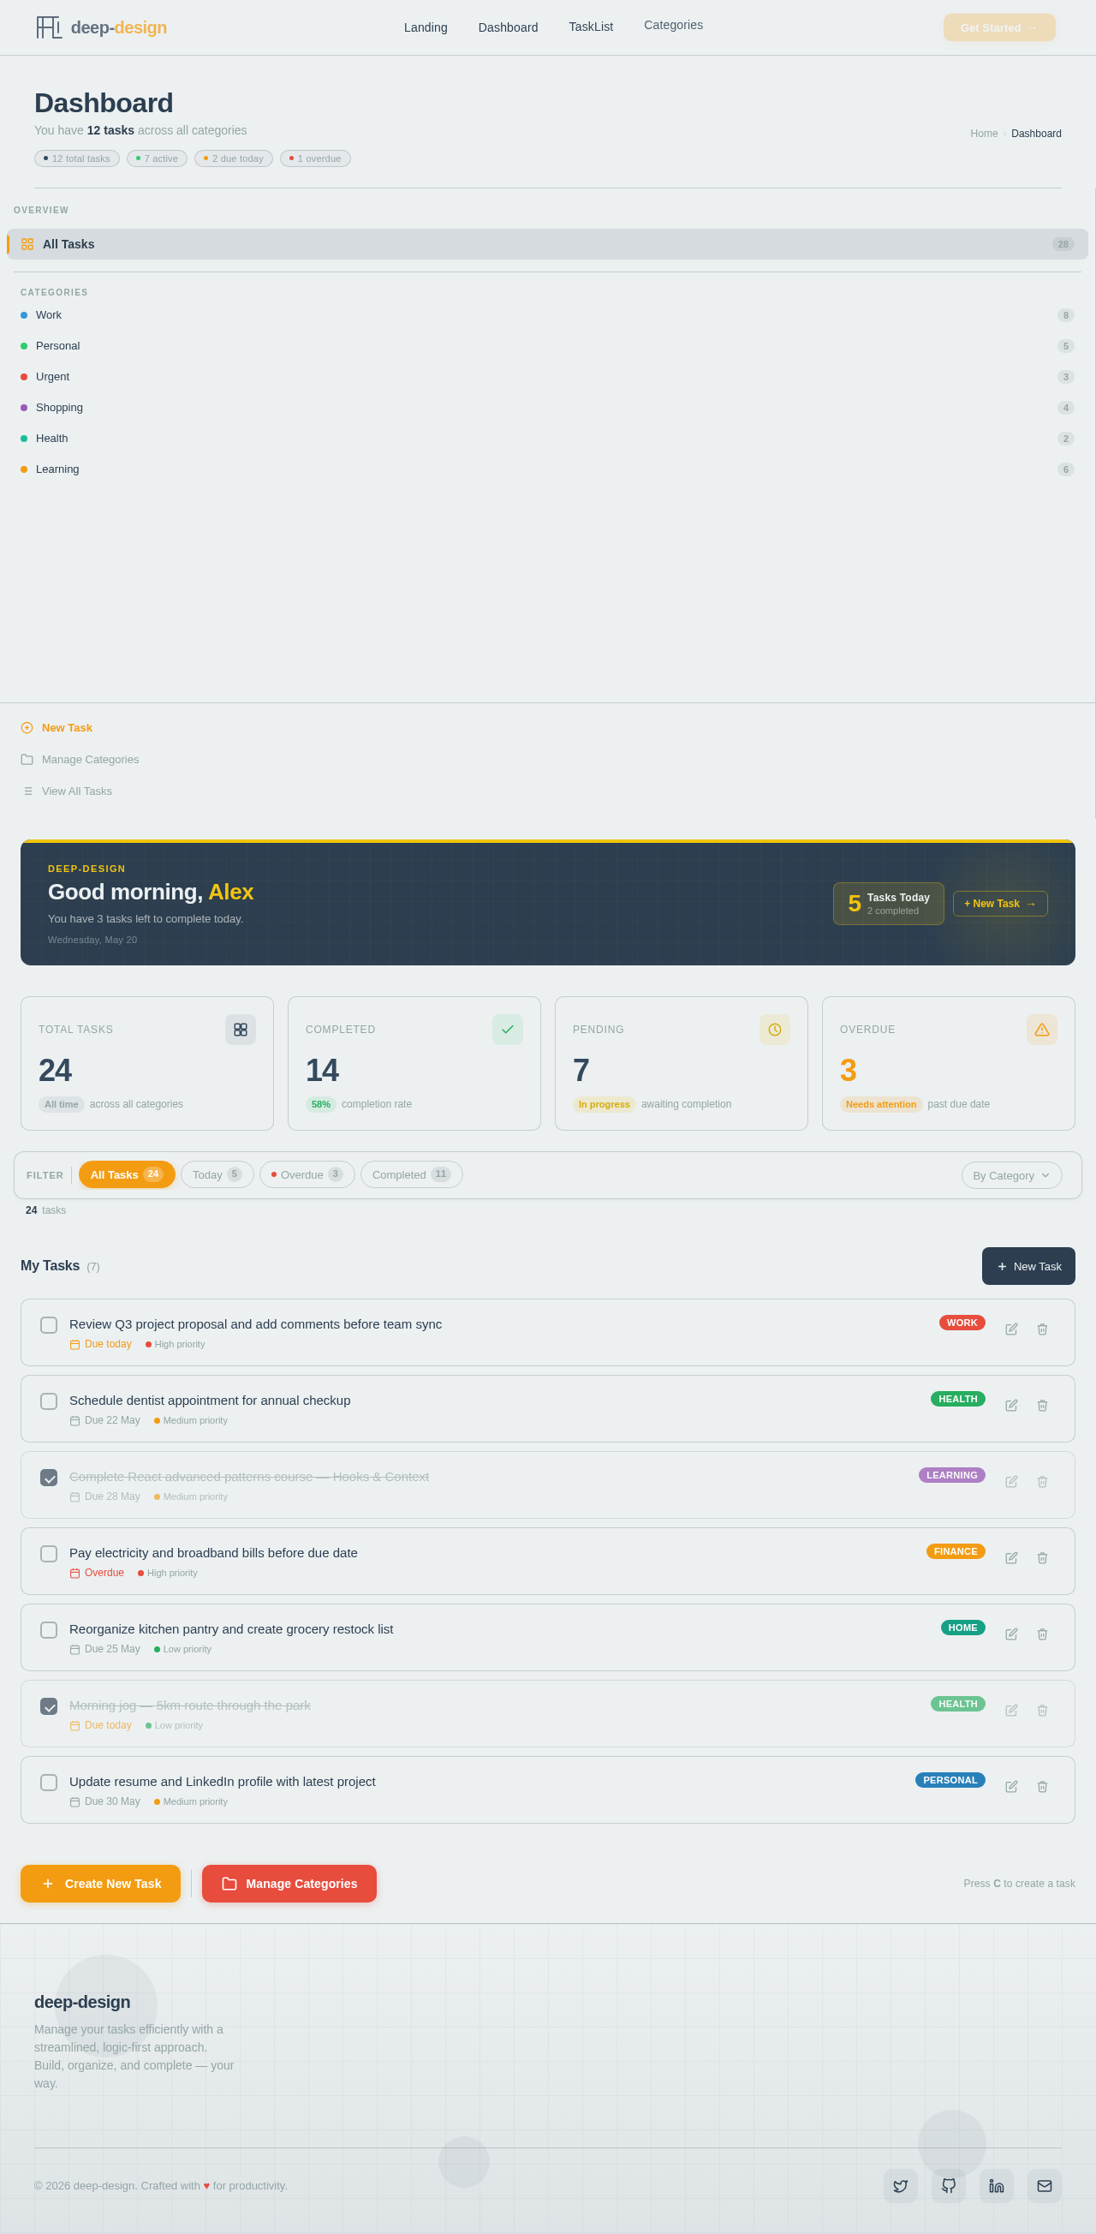Uncheck the Morning jog task
Image resolution: width=1096 pixels, height=2234 pixels.
coord(50,1706)
